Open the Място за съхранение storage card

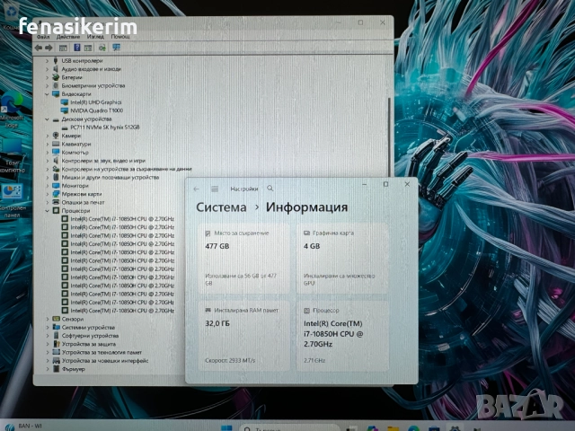point(241,256)
